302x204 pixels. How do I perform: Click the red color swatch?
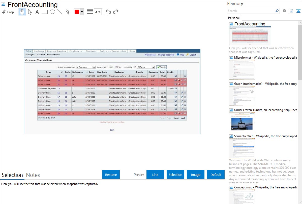click(x=77, y=12)
